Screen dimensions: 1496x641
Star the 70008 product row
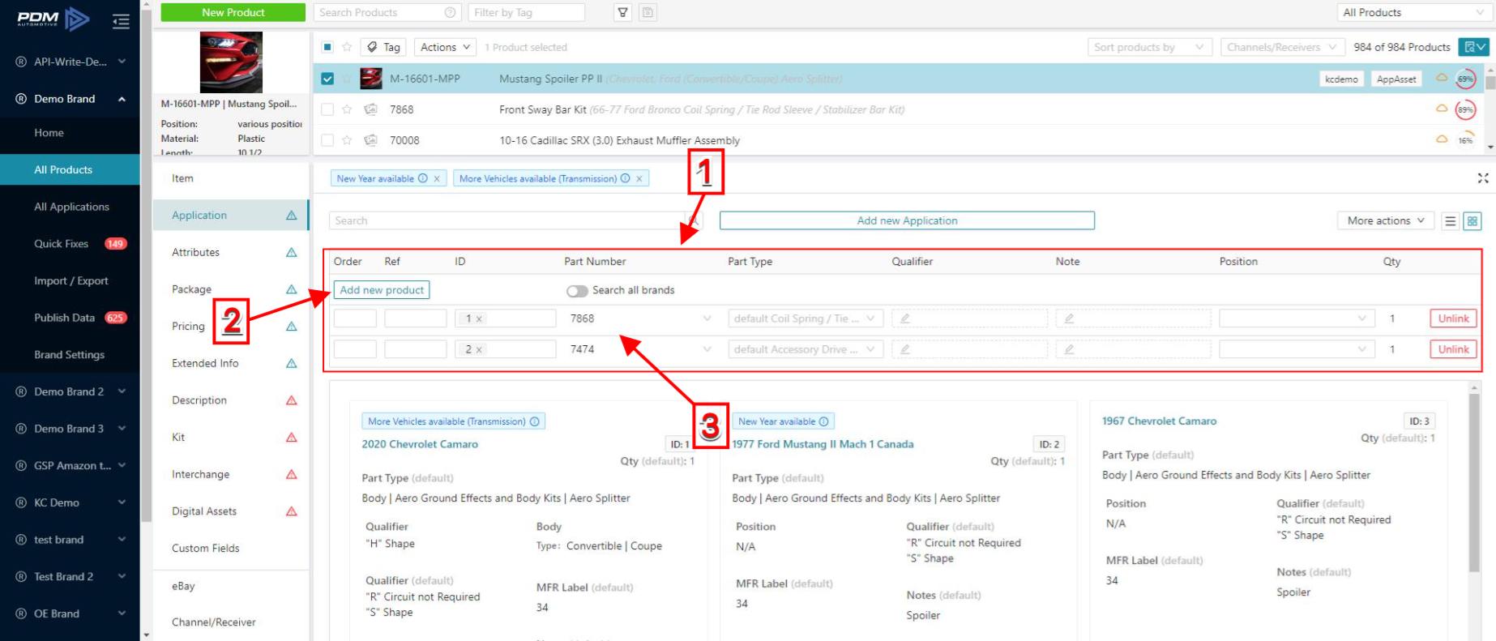[x=347, y=140]
